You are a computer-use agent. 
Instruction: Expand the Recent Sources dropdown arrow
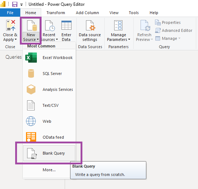pos(57,39)
